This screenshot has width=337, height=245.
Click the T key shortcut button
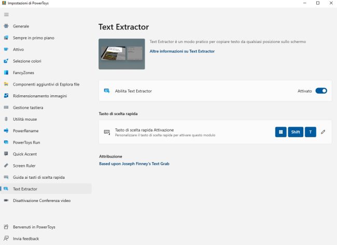click(311, 132)
